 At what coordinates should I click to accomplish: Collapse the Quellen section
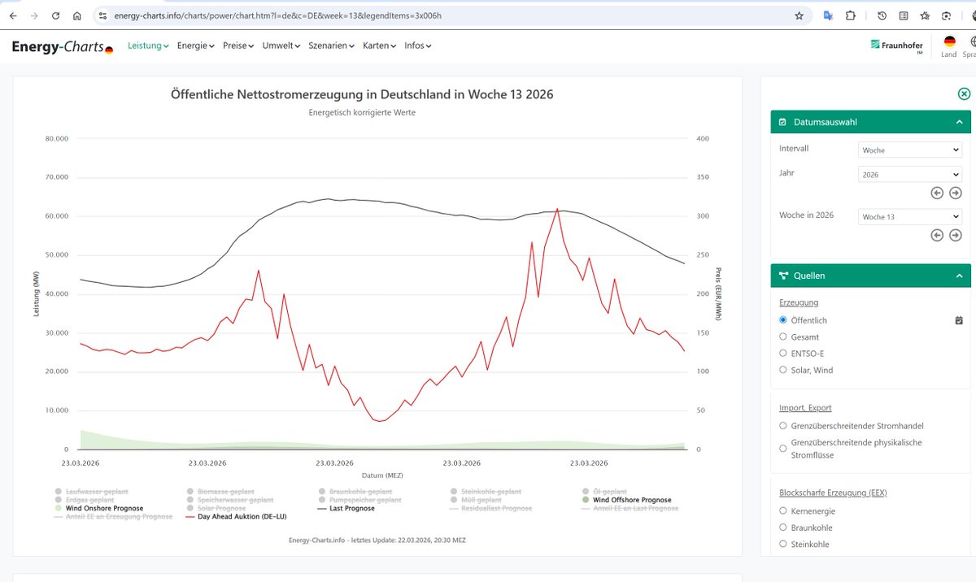tap(871, 276)
